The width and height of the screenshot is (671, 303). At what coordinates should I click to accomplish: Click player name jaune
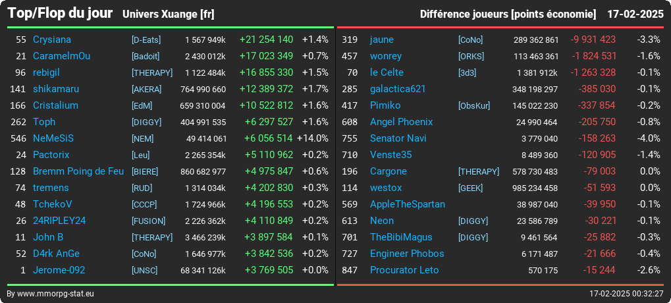click(x=382, y=40)
